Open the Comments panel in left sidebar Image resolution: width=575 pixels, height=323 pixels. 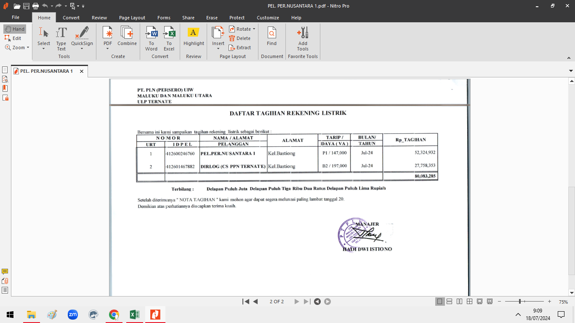pos(5,272)
